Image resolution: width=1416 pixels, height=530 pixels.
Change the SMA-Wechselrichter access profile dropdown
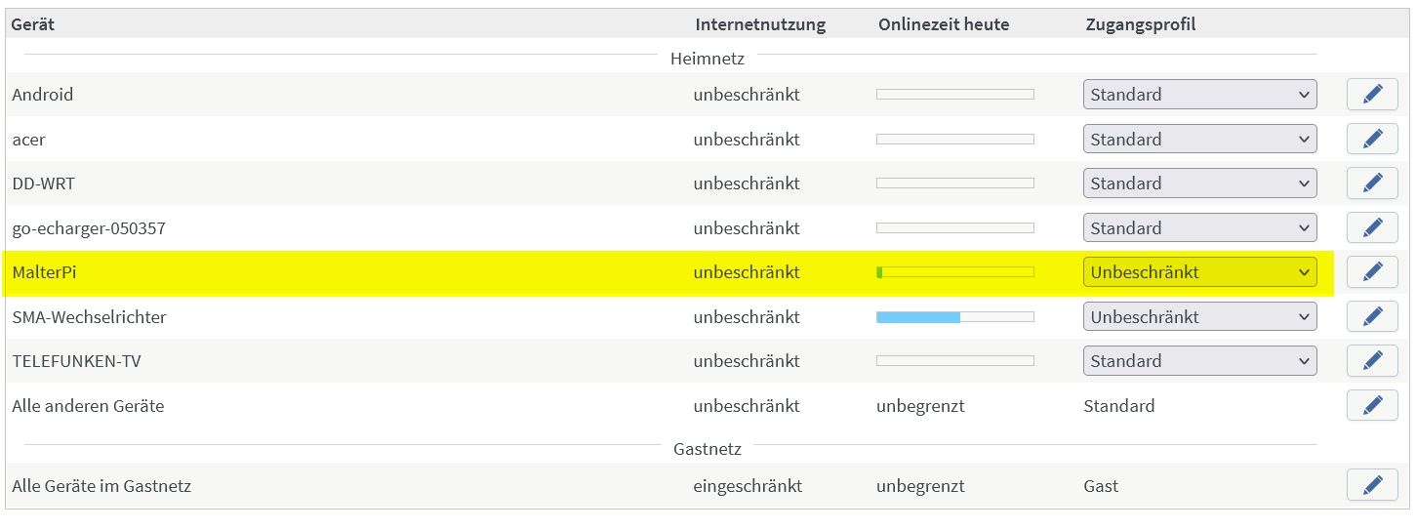1199,316
